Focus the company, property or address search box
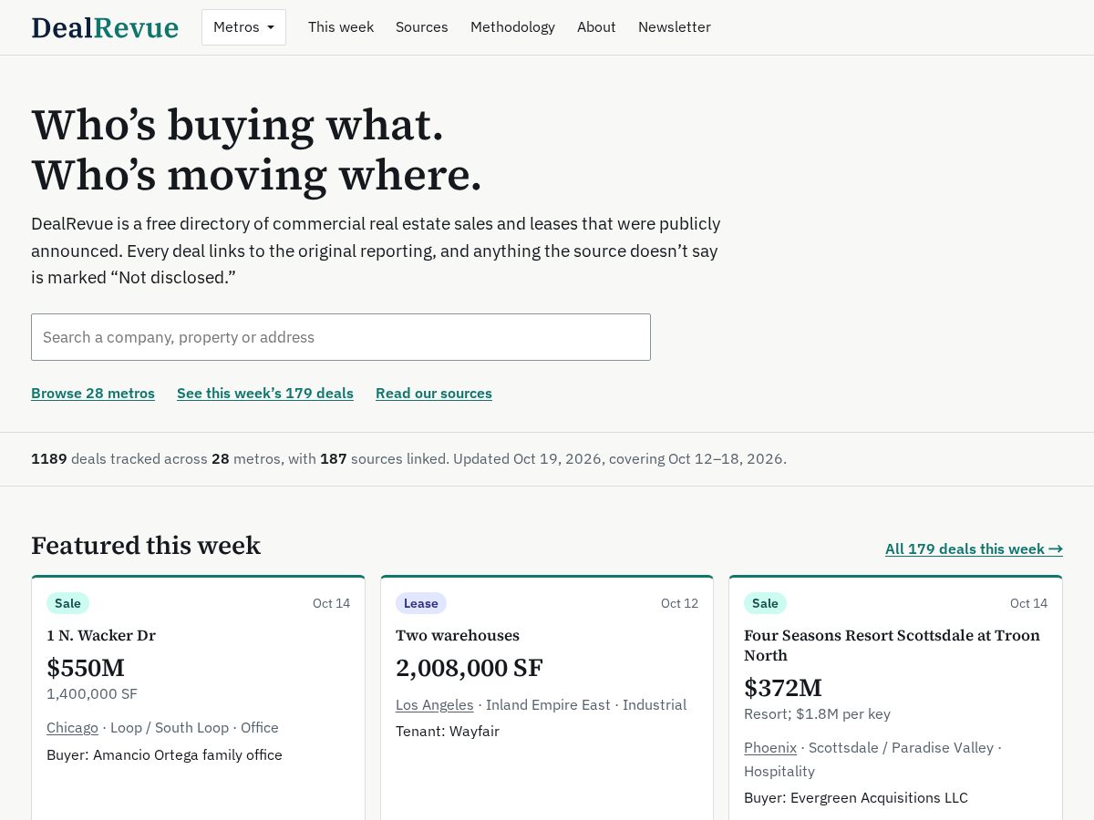Screen dimensions: 1094x820 click(x=341, y=337)
